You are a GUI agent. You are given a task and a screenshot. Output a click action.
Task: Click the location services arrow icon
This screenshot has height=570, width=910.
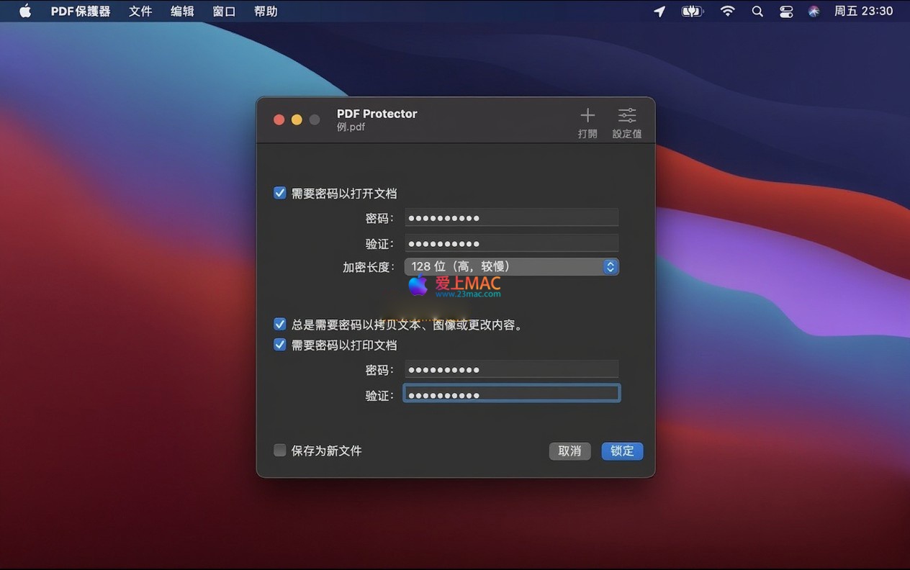click(x=659, y=12)
